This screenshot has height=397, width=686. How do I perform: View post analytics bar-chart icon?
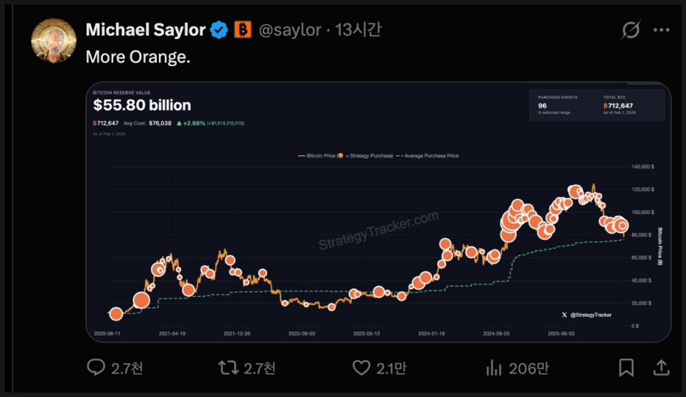coord(494,367)
